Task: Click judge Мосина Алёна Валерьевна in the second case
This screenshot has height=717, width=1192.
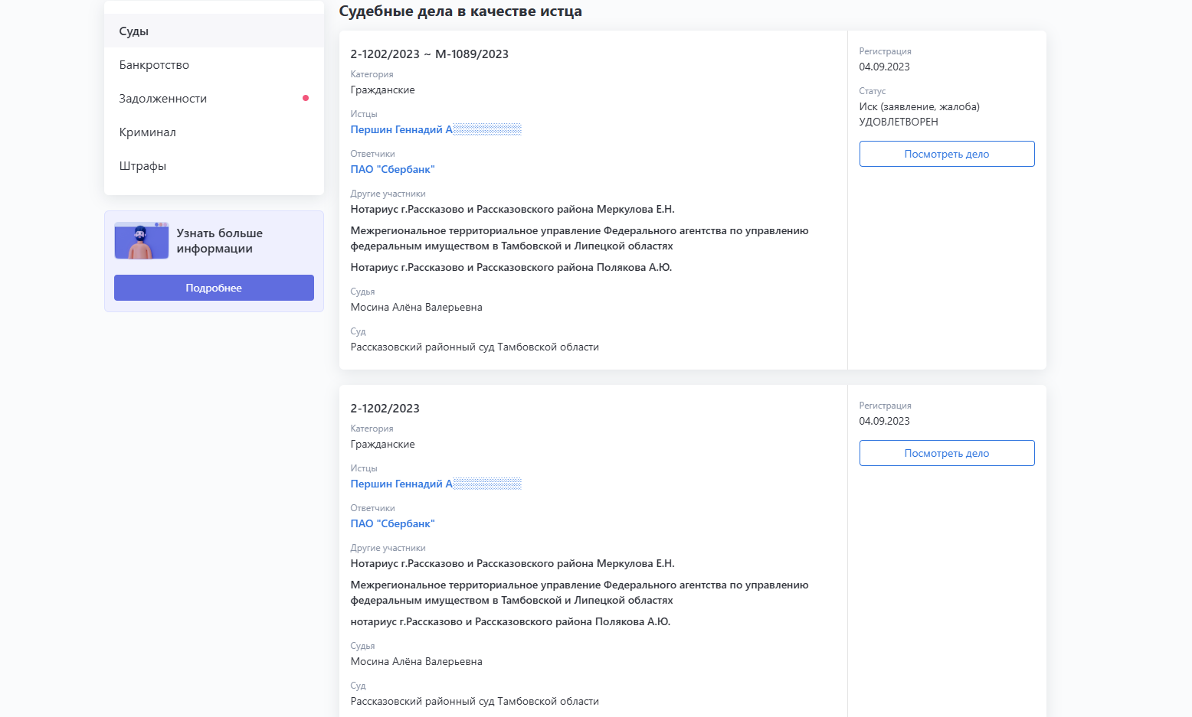Action: click(x=417, y=661)
